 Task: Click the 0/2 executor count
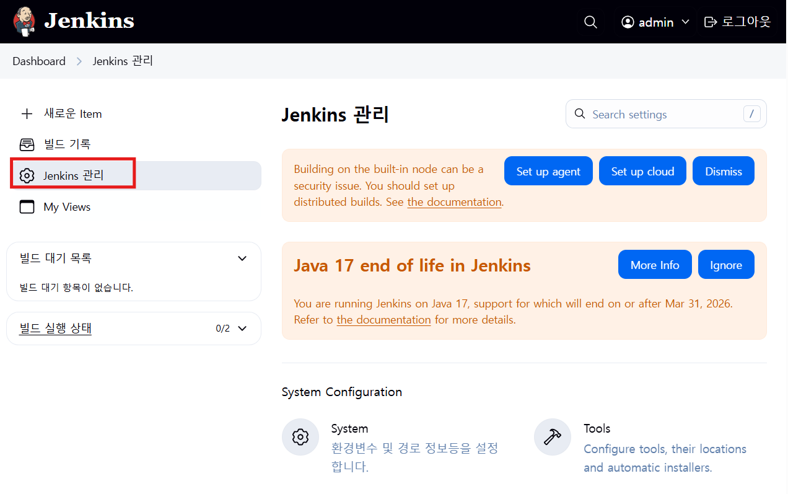[222, 329]
